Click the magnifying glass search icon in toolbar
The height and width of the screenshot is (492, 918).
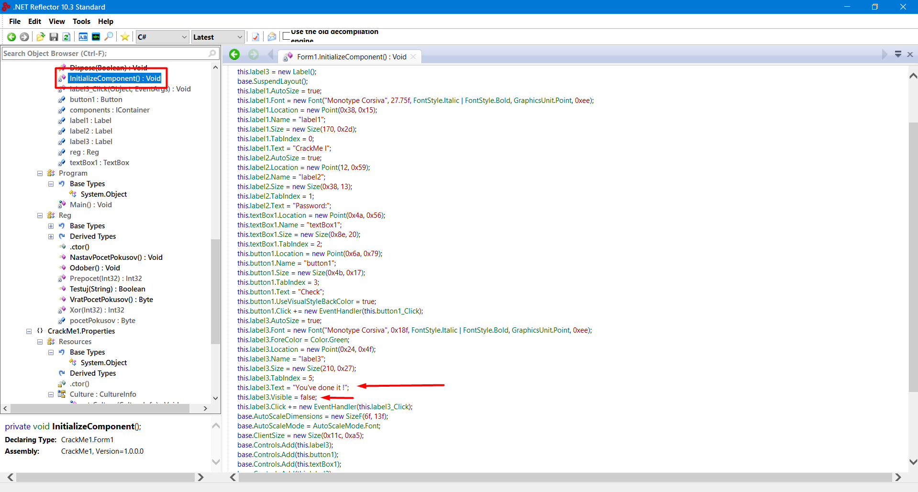pos(109,37)
